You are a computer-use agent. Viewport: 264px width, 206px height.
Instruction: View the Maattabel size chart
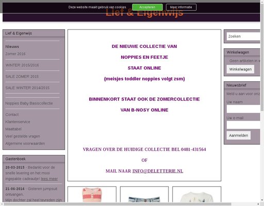[x=13, y=129]
